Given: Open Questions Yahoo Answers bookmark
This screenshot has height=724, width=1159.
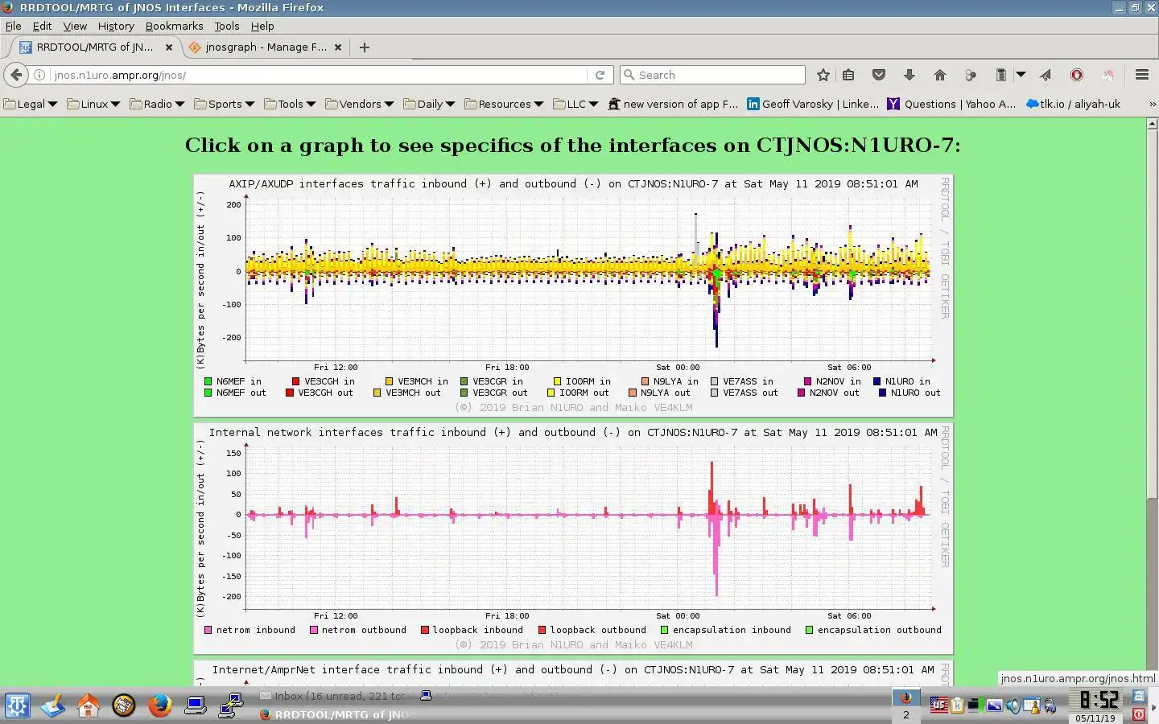Looking at the screenshot, I should (951, 104).
